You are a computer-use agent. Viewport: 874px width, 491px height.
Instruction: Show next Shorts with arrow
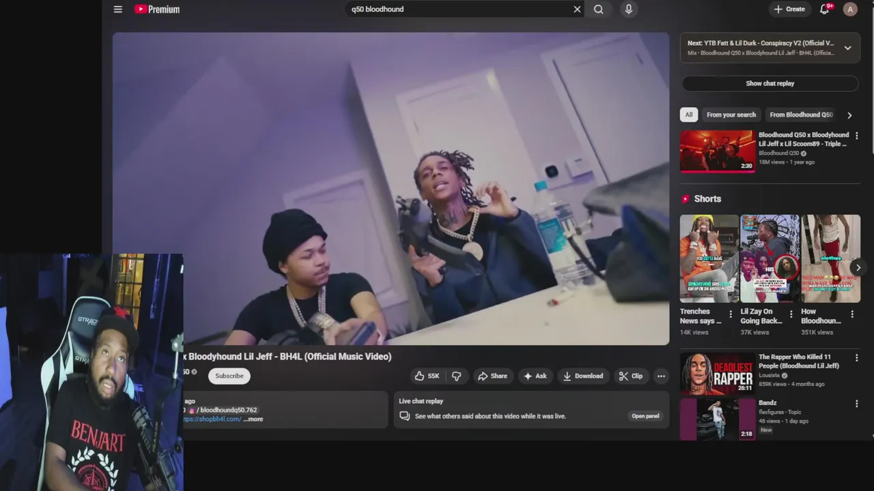click(x=858, y=267)
